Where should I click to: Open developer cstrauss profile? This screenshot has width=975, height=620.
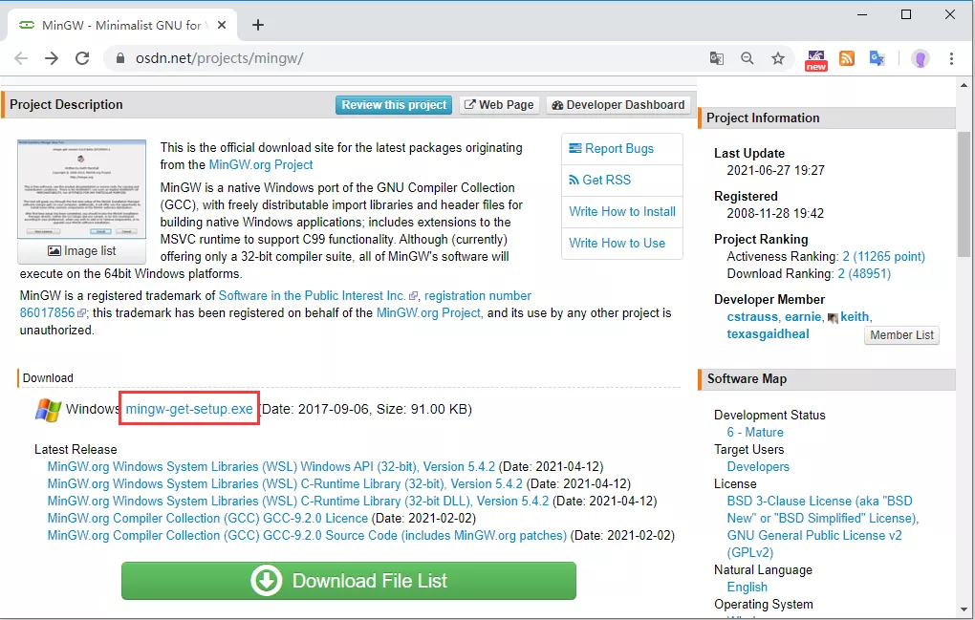(752, 317)
